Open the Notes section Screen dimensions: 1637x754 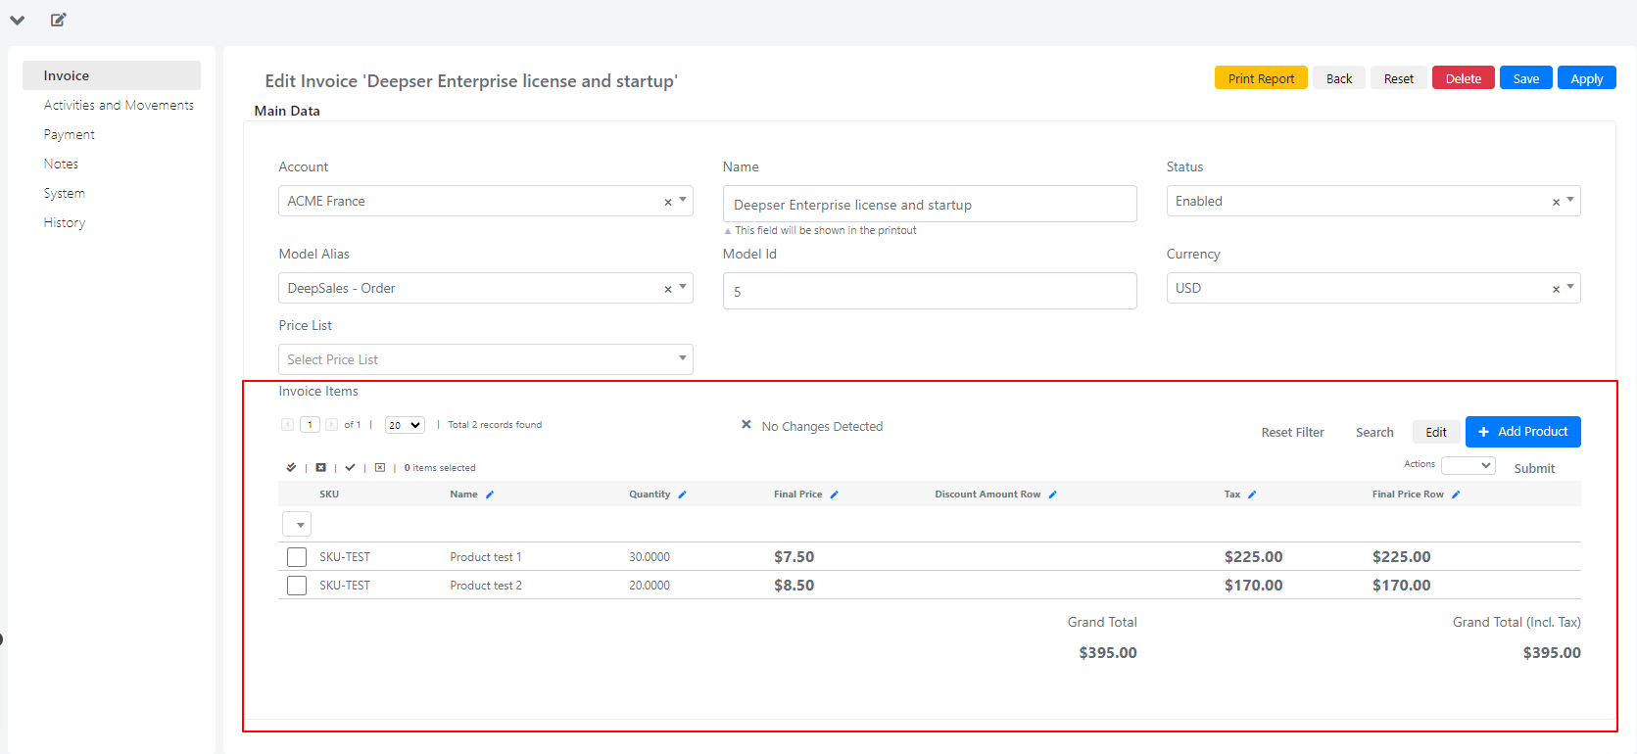click(x=61, y=164)
